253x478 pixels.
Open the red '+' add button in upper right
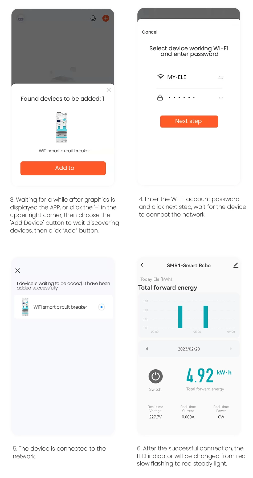pos(105,18)
